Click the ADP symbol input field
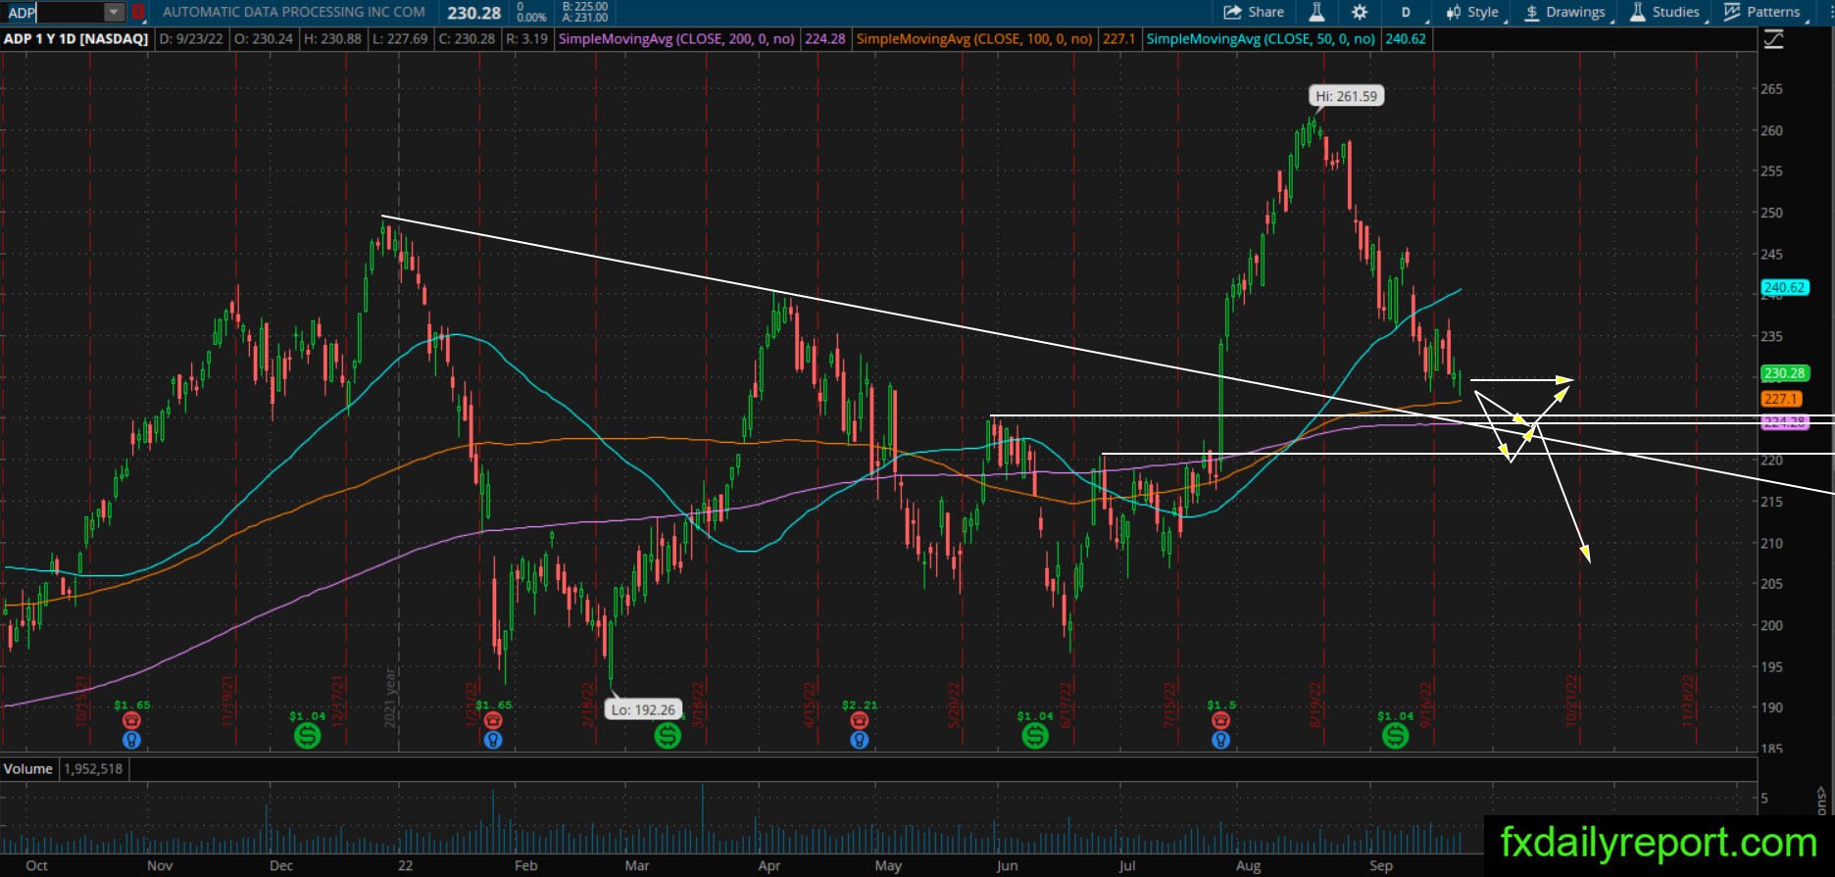 pos(55,13)
